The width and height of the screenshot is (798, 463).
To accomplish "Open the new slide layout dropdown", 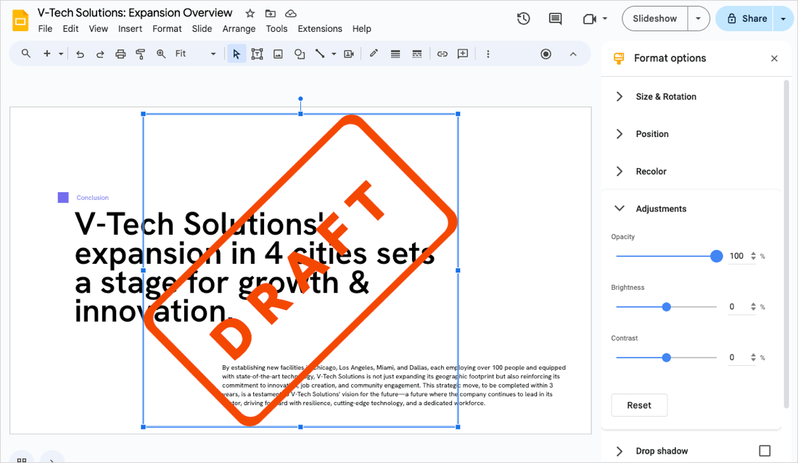I will [x=60, y=54].
